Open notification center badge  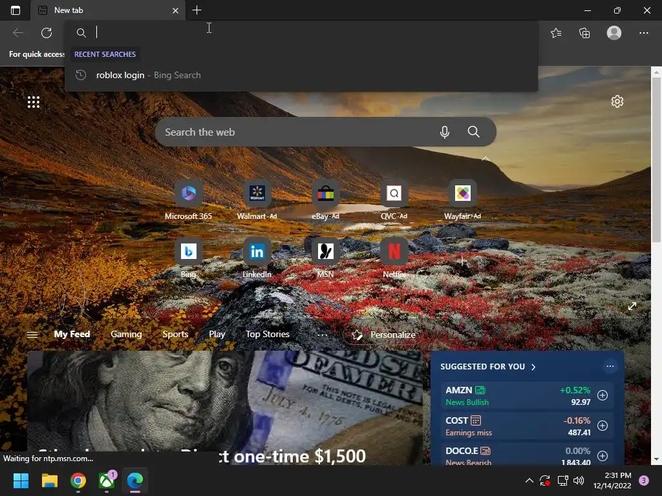tap(644, 480)
